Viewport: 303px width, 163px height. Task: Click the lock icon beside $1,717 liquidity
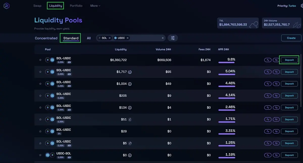[x=130, y=72]
